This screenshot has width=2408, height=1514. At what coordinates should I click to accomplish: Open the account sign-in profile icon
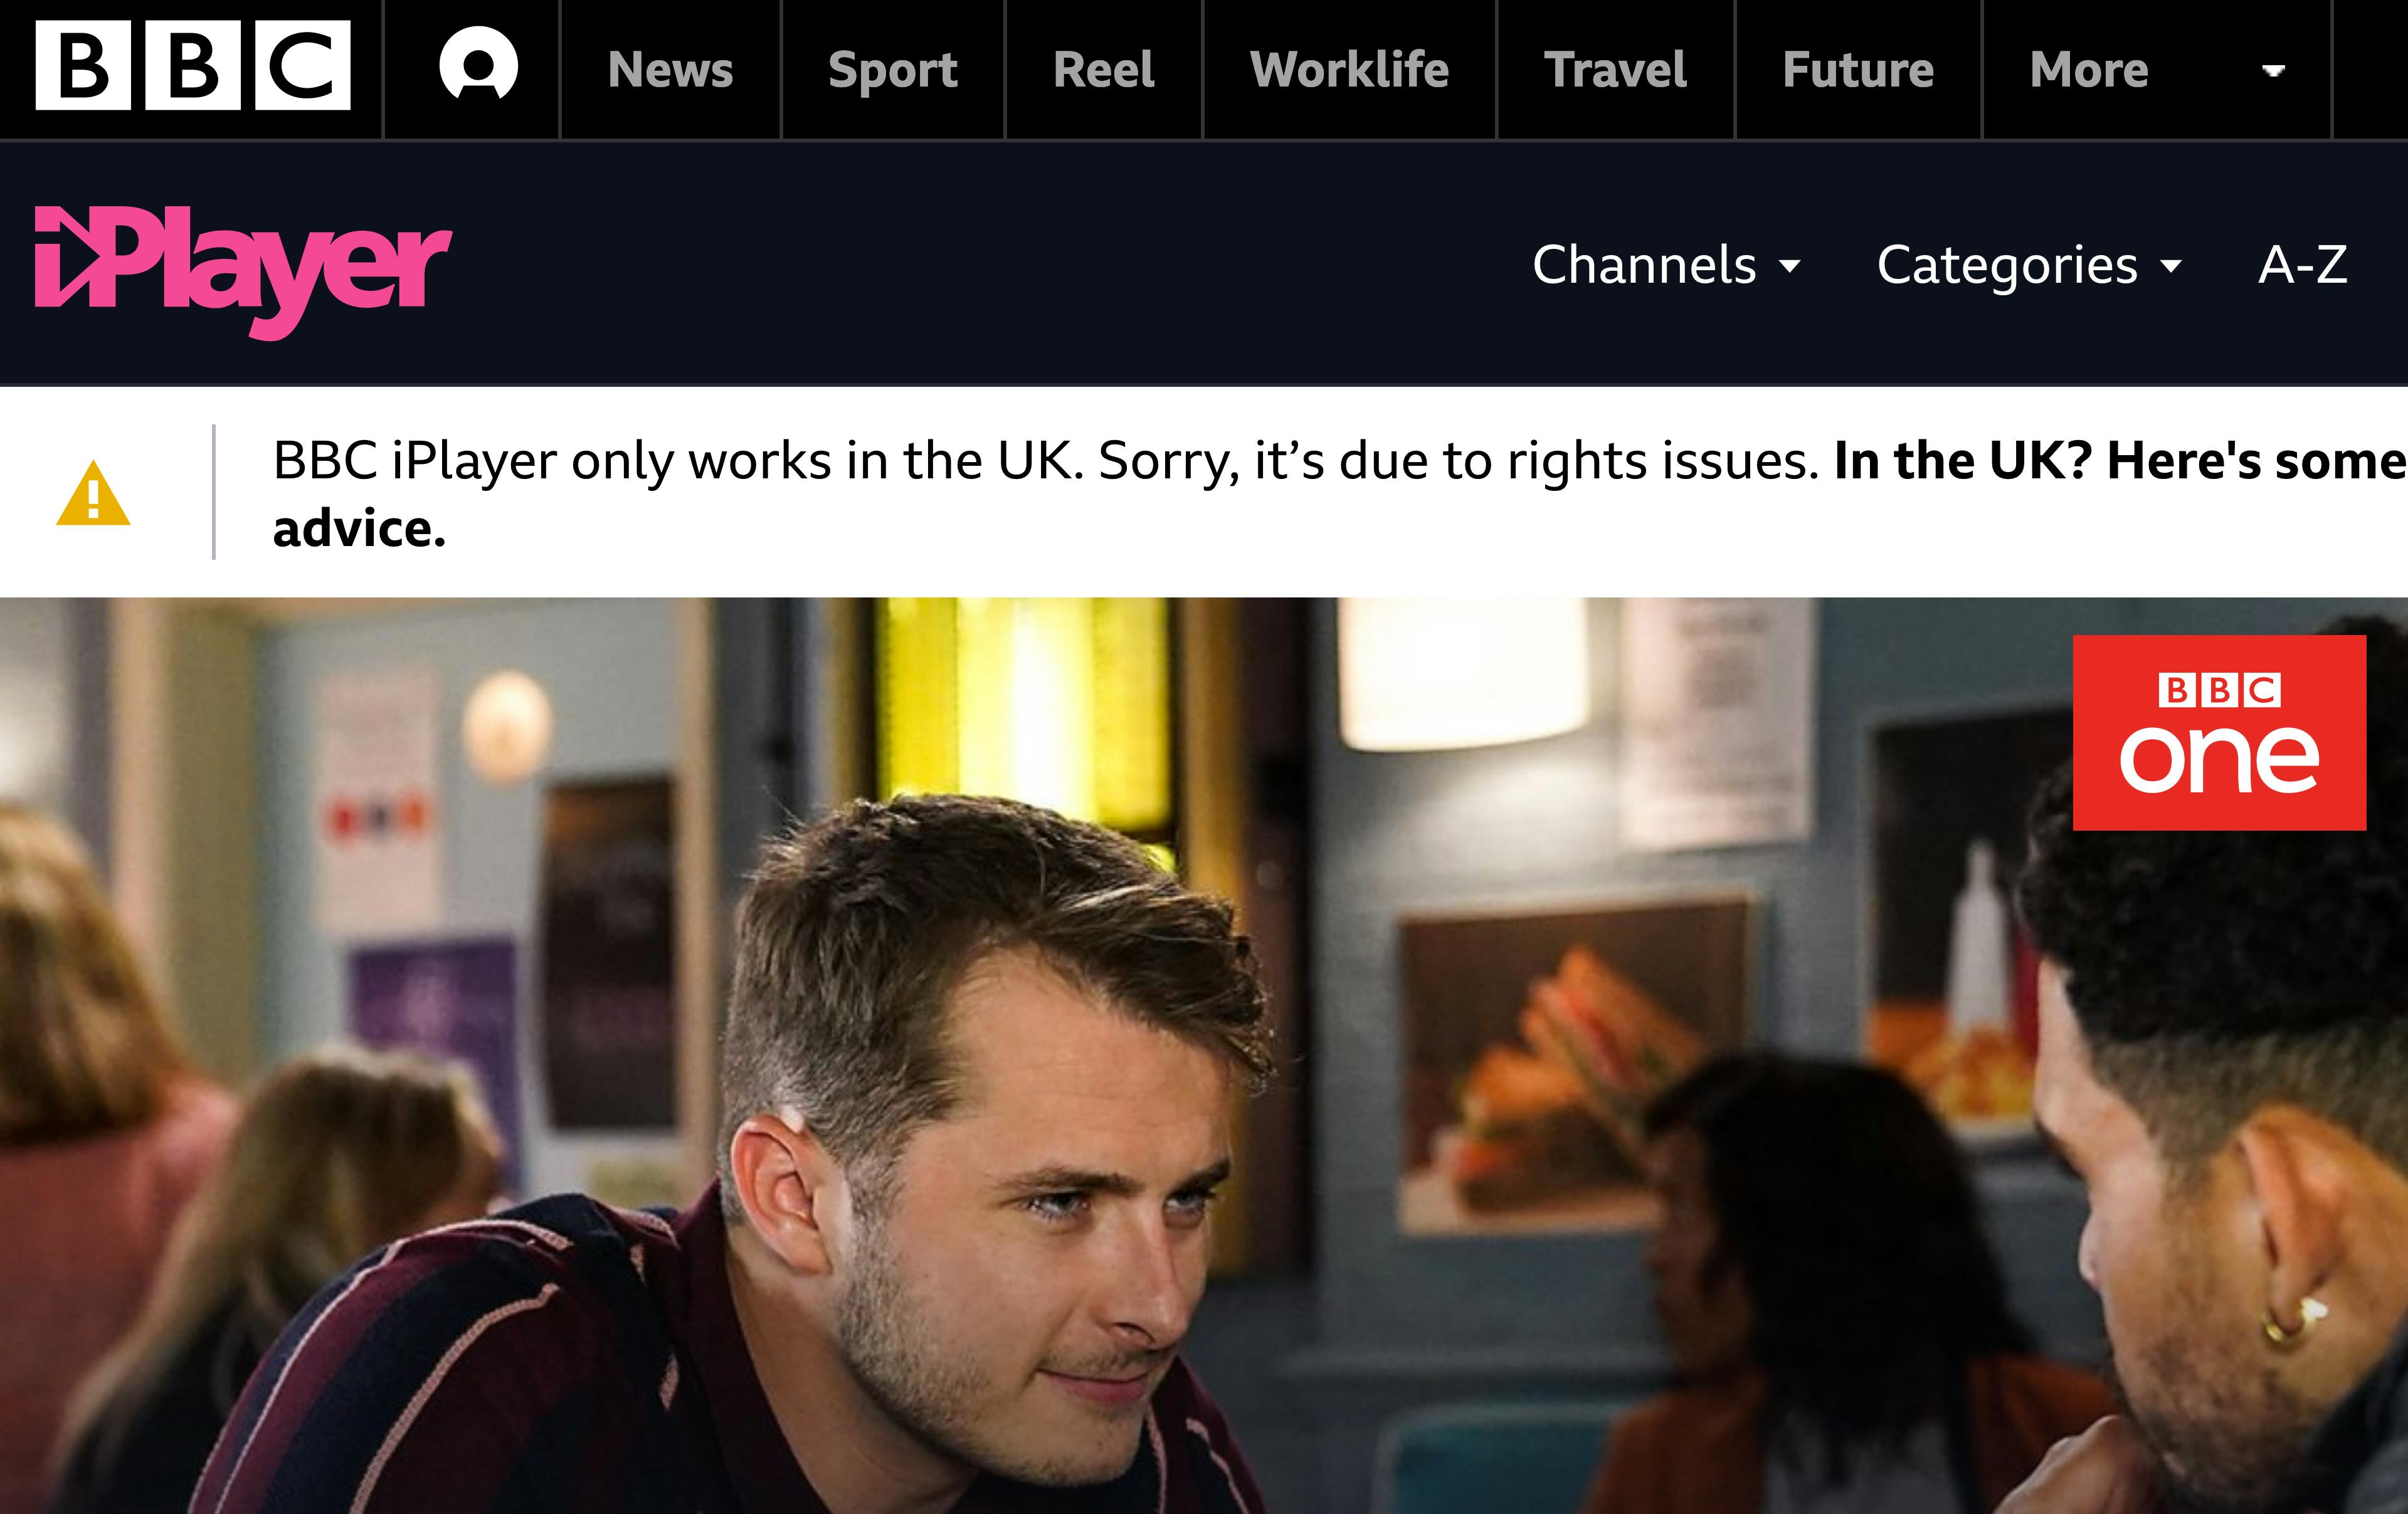(x=478, y=65)
